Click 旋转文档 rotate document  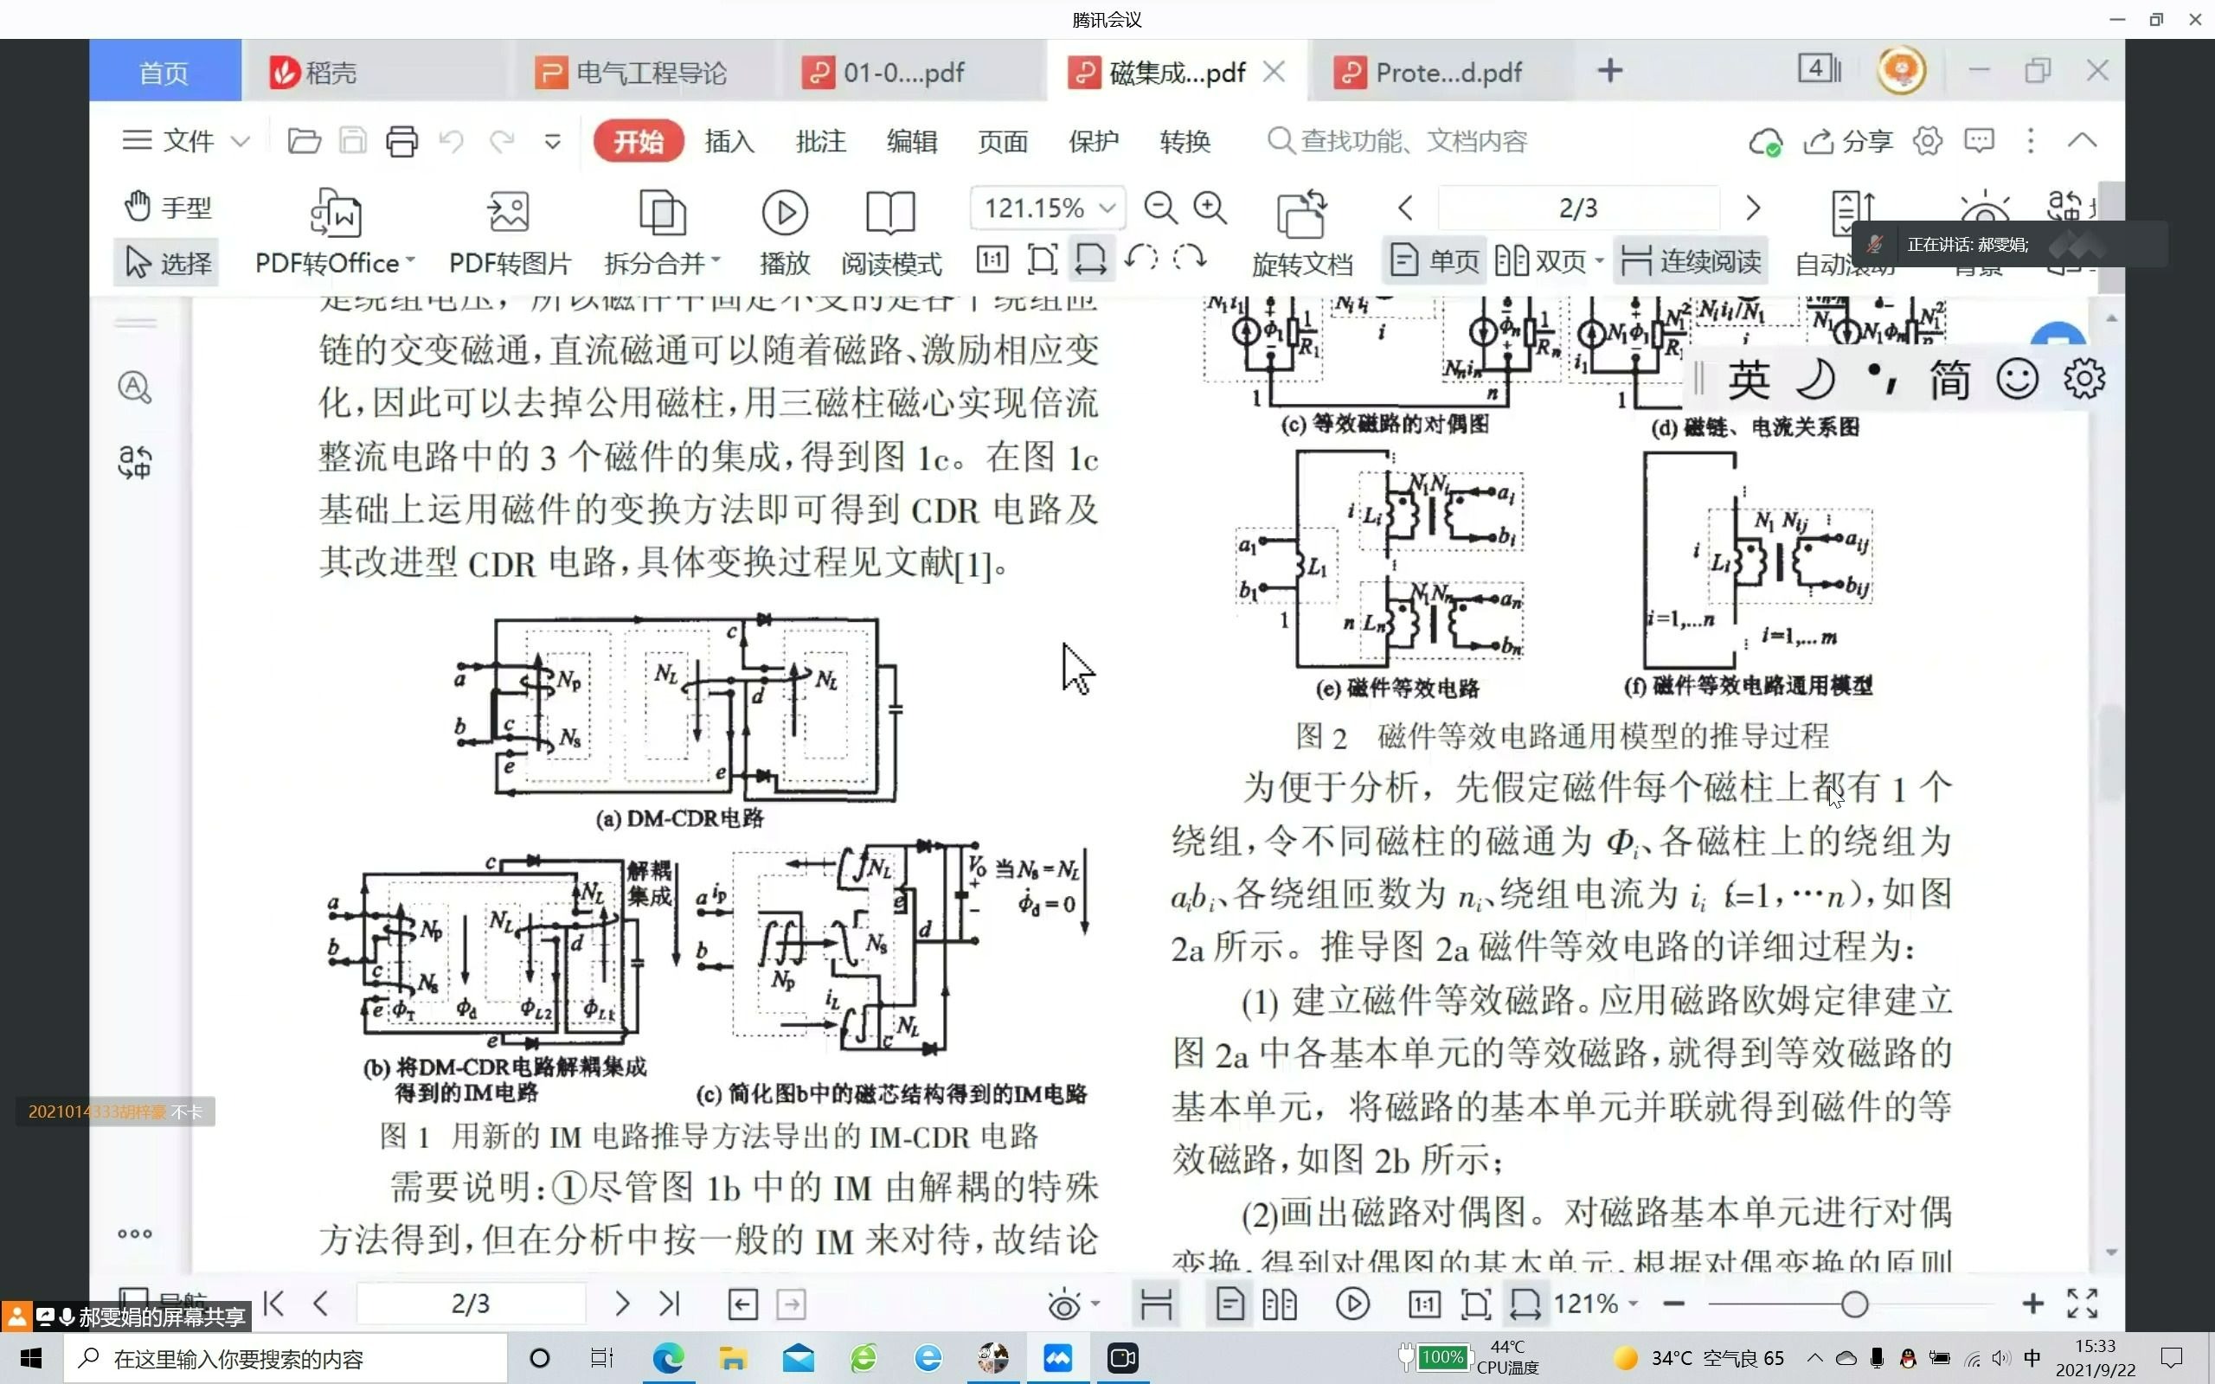click(x=1301, y=233)
